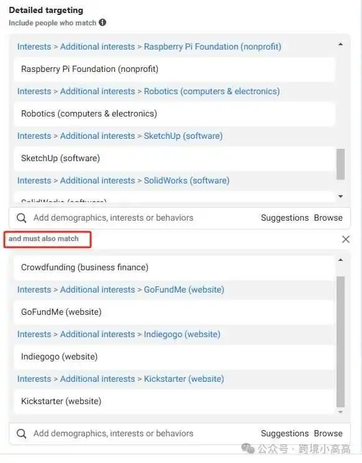Image resolution: width=362 pixels, height=463 pixels.
Task: Select the Indiegogo (website) list item
Action: click(x=174, y=356)
